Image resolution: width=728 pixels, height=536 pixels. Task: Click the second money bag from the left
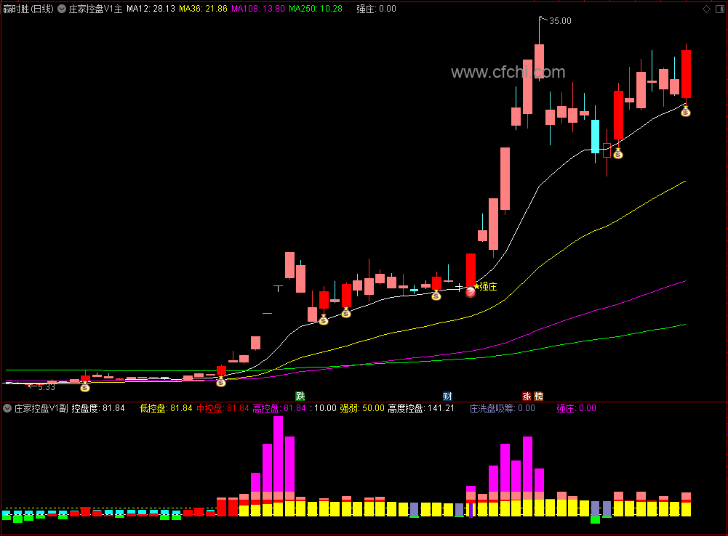pos(221,382)
